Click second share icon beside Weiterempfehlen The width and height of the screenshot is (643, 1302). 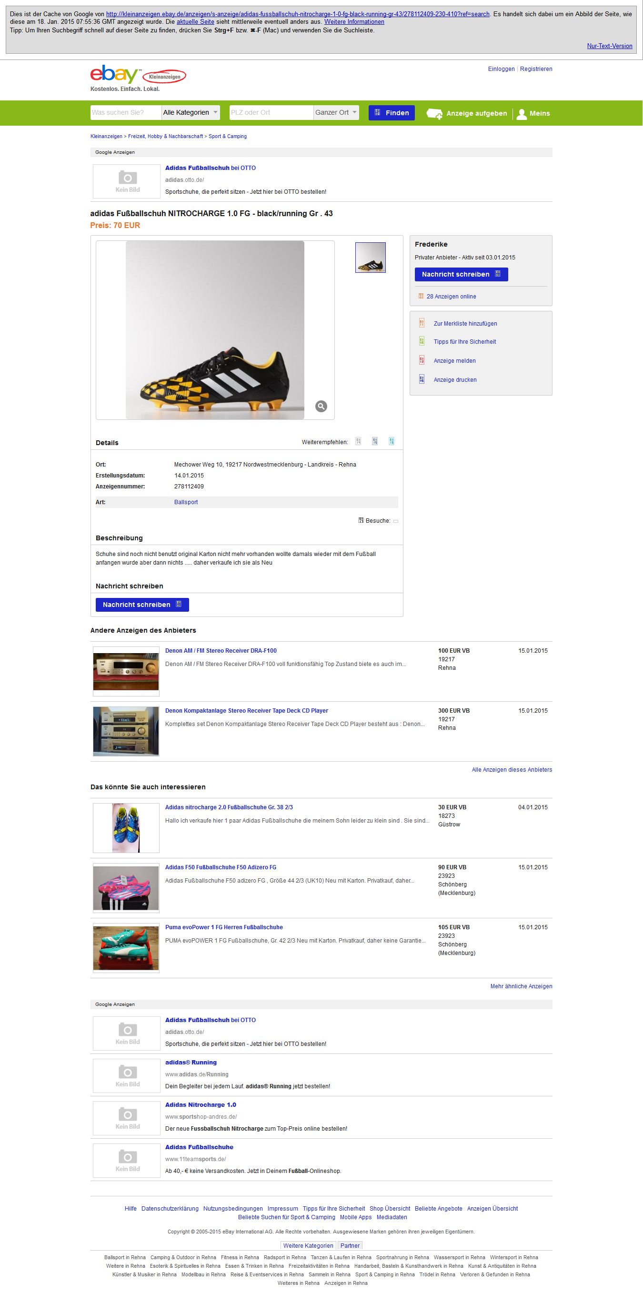(375, 441)
